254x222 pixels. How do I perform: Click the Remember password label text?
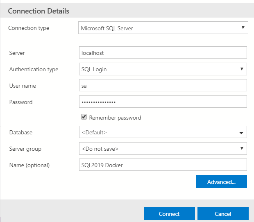tap(115, 118)
